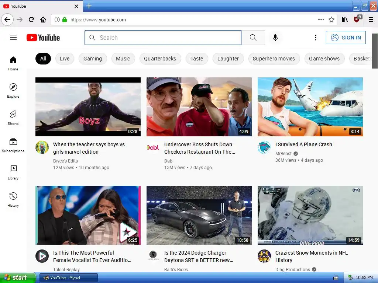Click the uBlock extension shield icon
378x283 pixels.
coord(357,19)
